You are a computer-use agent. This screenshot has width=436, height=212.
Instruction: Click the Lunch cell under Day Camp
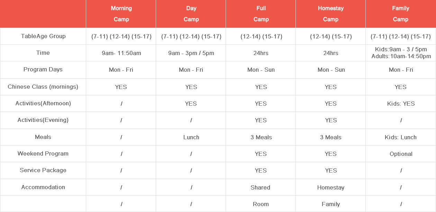tap(191, 137)
